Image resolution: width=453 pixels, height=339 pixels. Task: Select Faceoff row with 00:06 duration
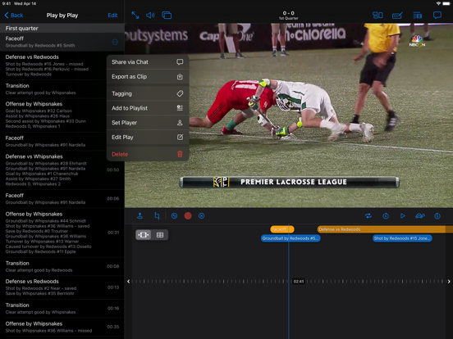62,199
